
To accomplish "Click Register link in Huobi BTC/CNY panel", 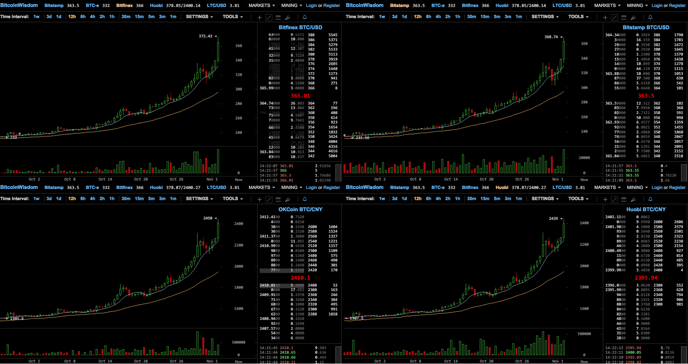I will 677,188.
